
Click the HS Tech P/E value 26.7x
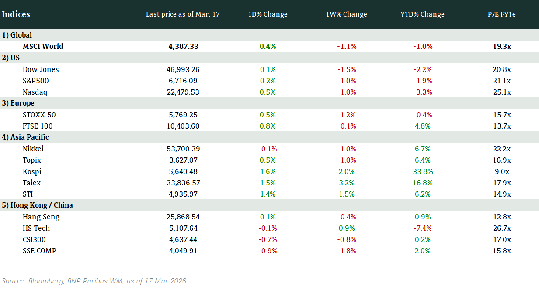501,228
